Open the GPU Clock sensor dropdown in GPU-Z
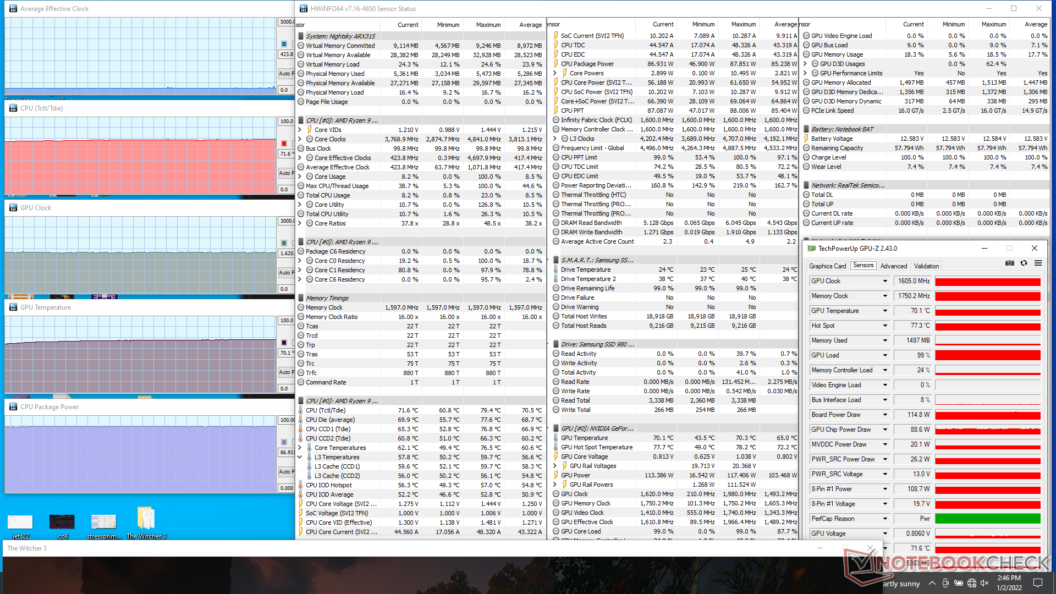The height and width of the screenshot is (594, 1056). [885, 281]
